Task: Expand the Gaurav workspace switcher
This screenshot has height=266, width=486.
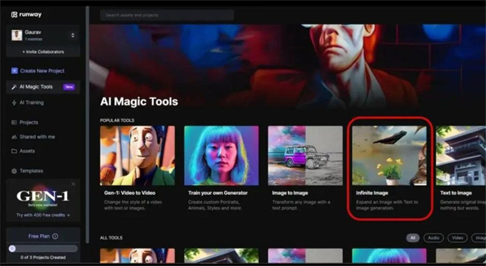Action: coord(73,35)
